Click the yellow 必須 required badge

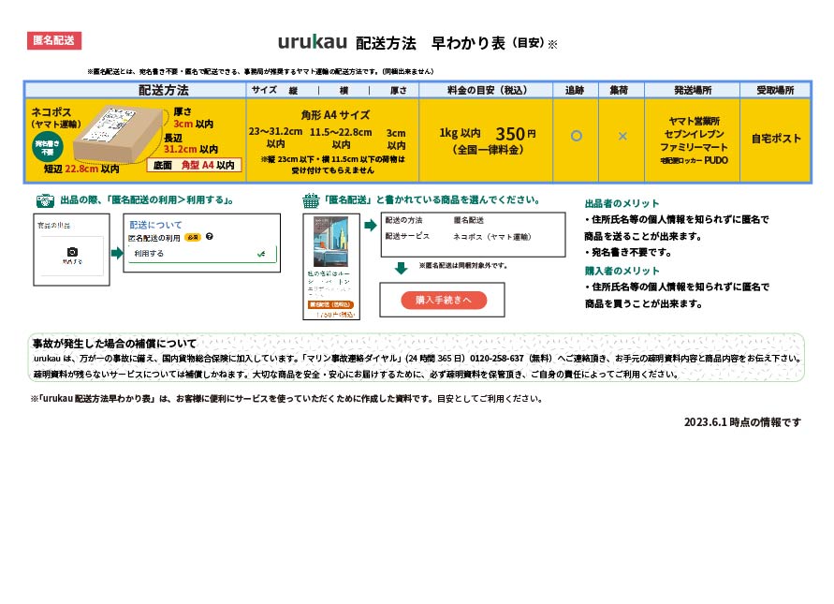pos(193,238)
